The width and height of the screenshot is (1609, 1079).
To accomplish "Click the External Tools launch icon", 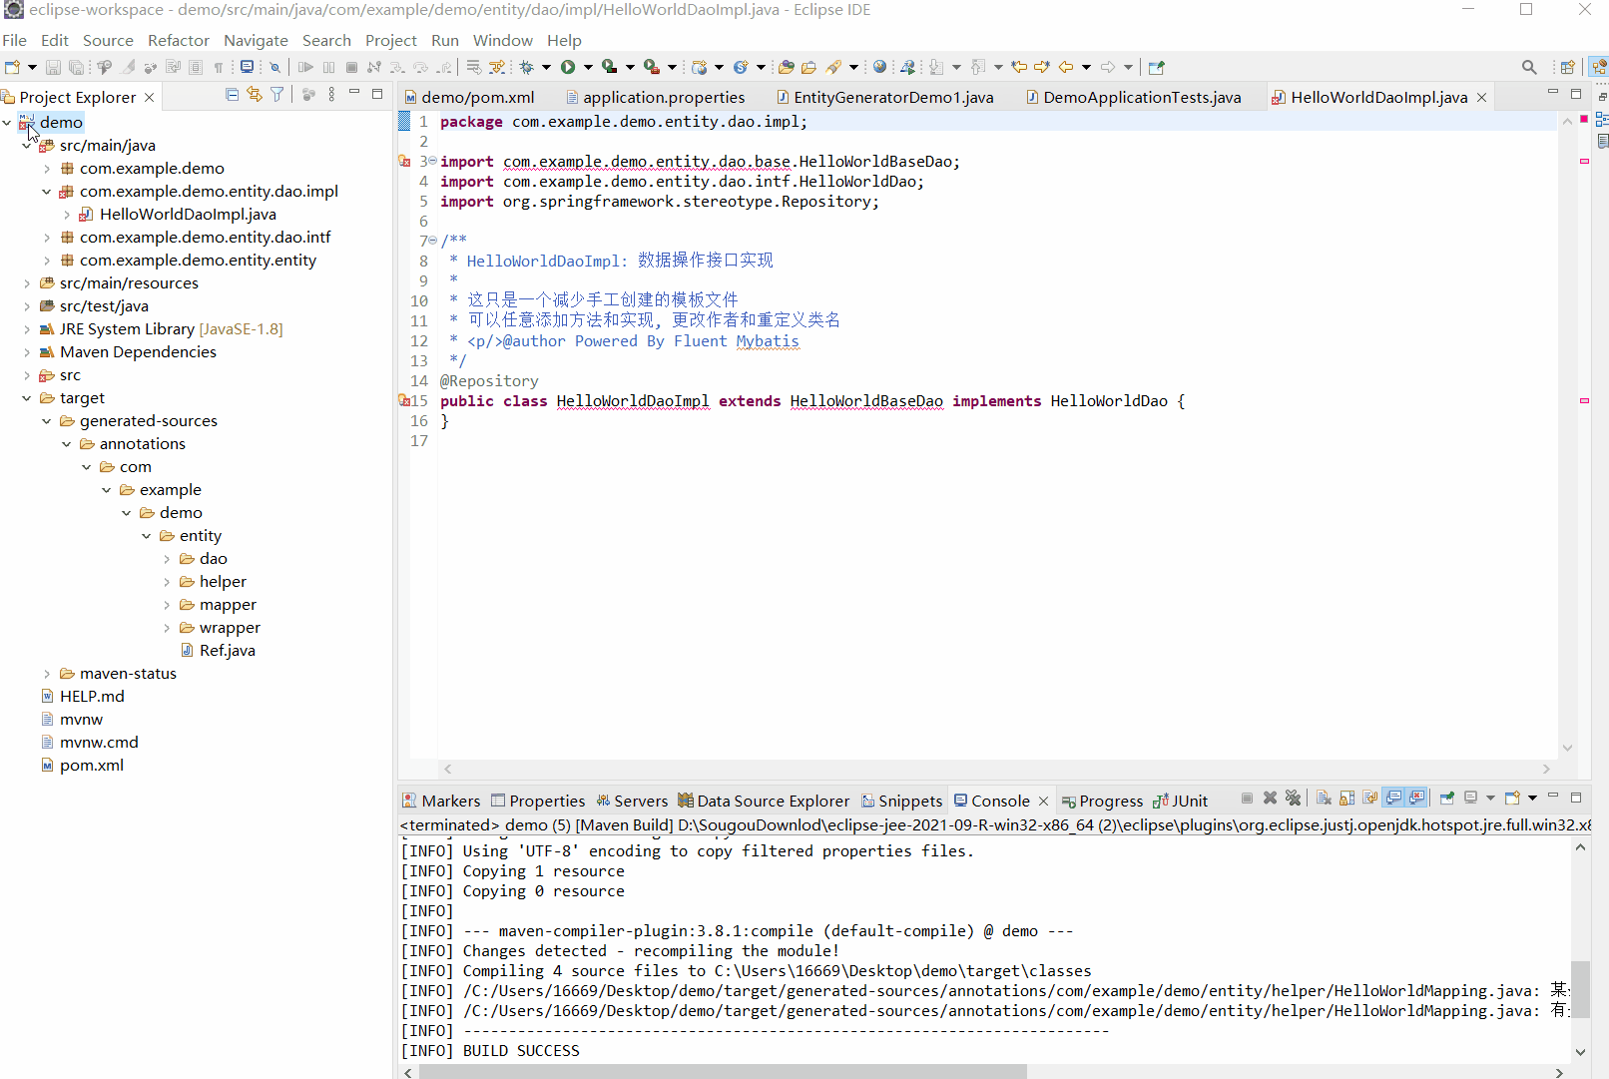I will (x=651, y=67).
